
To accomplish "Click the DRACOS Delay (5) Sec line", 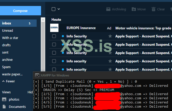I will coord(74,90).
